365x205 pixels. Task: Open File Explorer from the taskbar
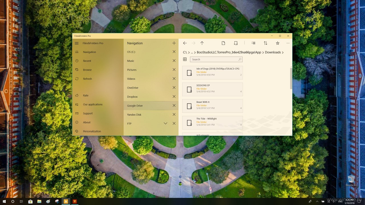pyautogui.click(x=39, y=201)
